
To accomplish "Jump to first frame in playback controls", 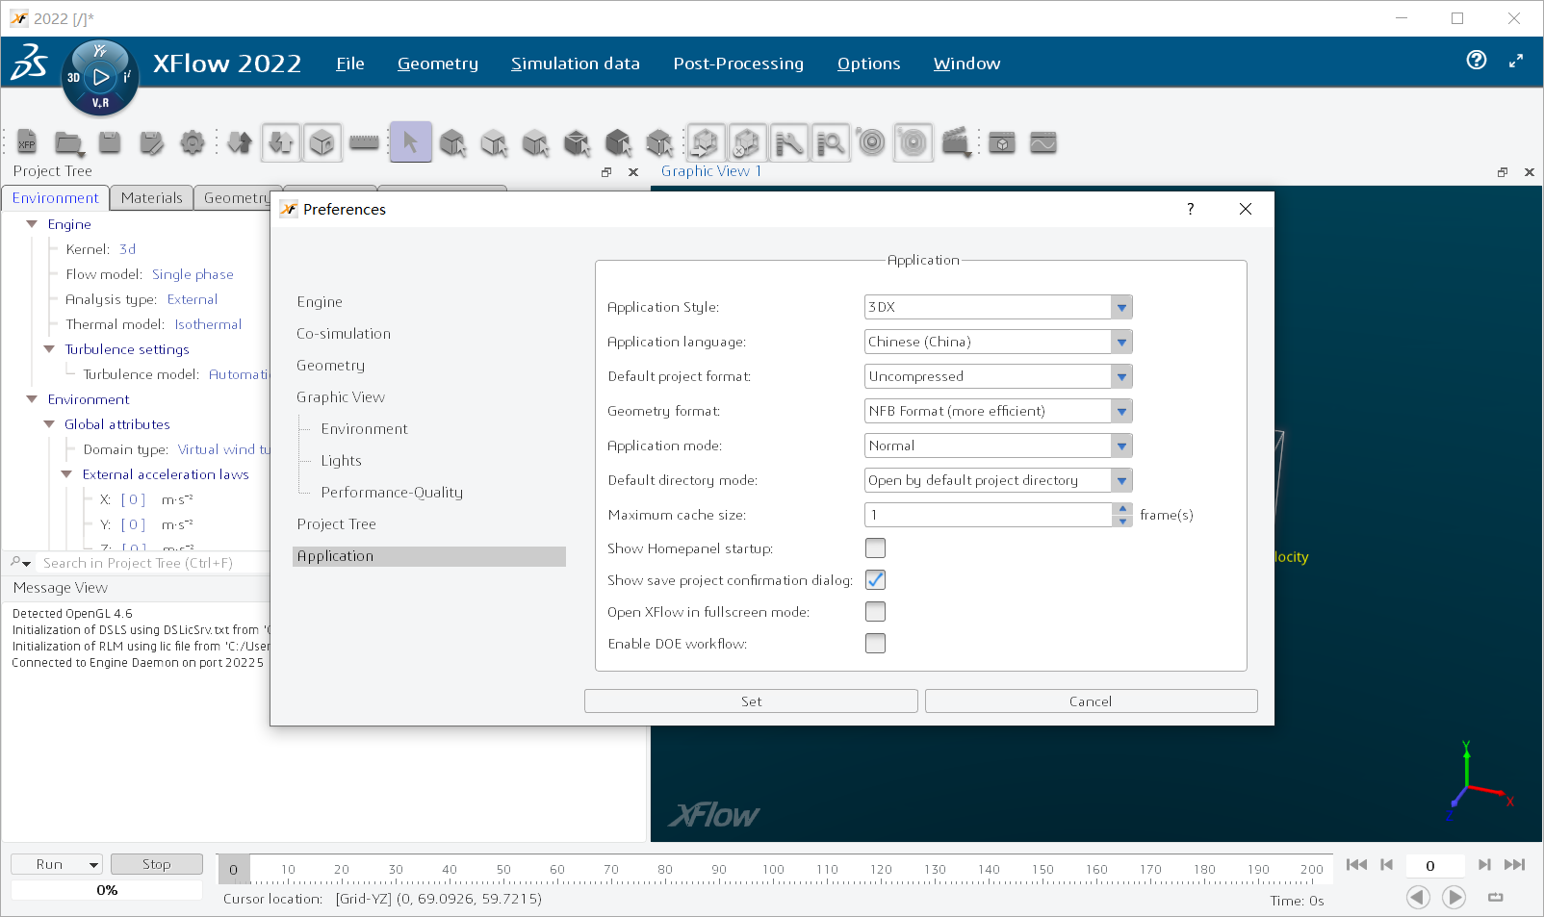I will click(1356, 865).
